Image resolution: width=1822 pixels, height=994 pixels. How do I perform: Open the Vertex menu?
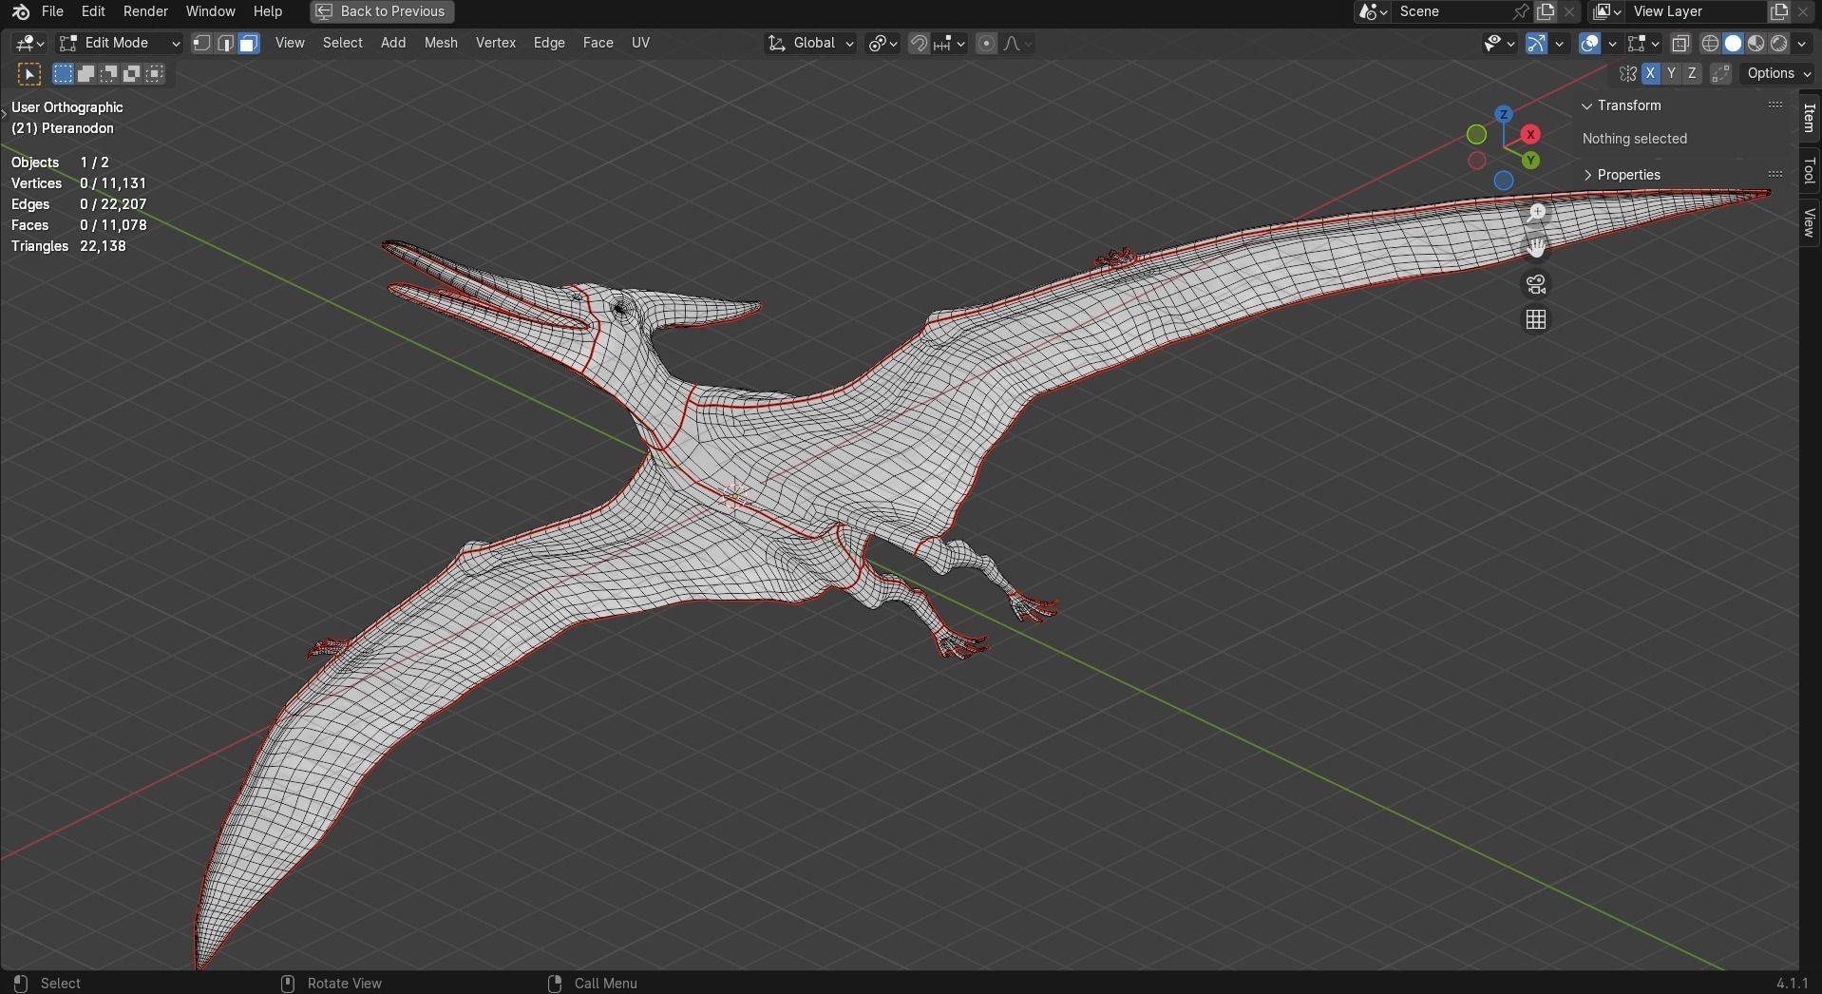[x=496, y=43]
